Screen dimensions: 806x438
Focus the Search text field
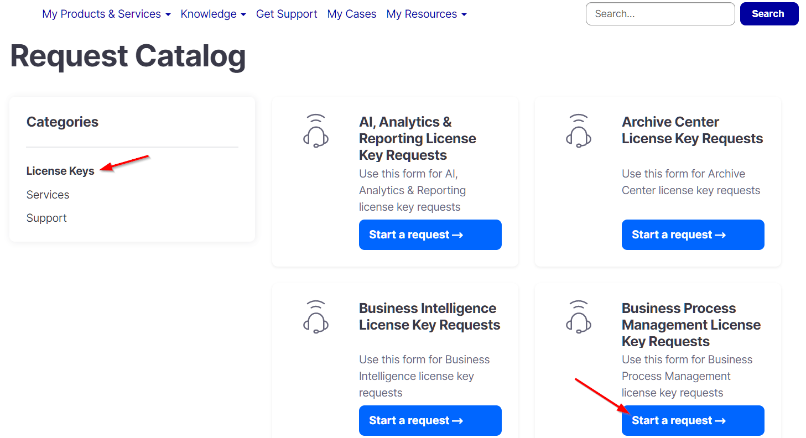[x=660, y=14]
